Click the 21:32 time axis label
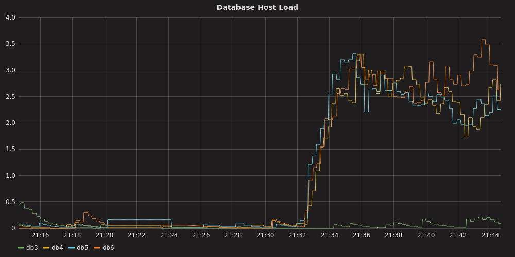This screenshot has height=257, width=515. (x=297, y=235)
